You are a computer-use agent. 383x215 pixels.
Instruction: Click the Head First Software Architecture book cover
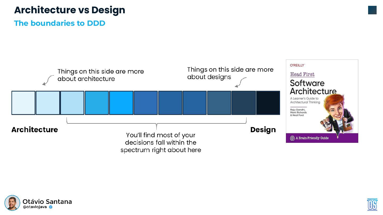coord(322,101)
